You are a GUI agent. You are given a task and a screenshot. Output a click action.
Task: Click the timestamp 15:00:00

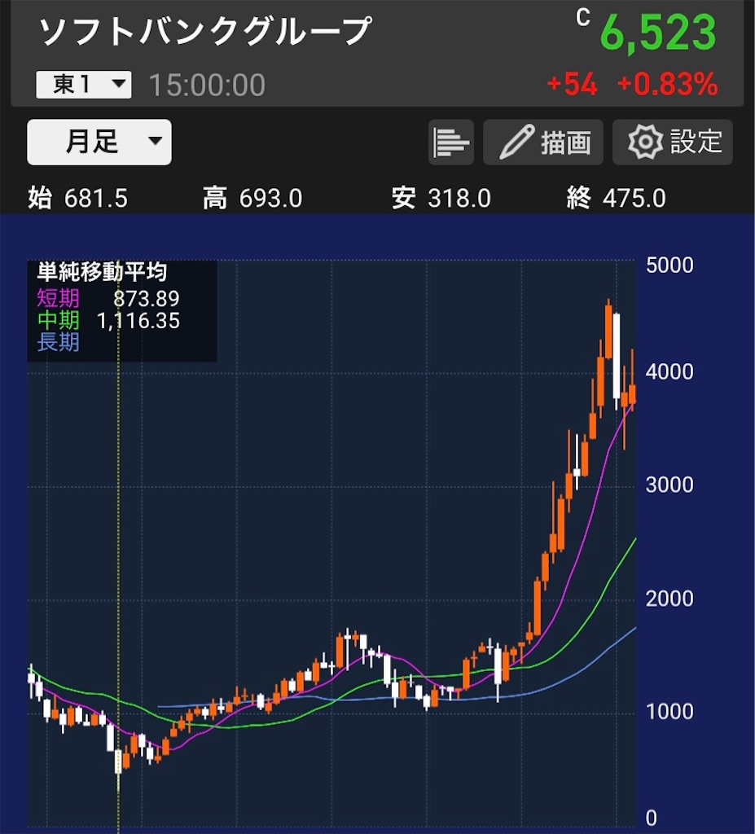(x=207, y=85)
